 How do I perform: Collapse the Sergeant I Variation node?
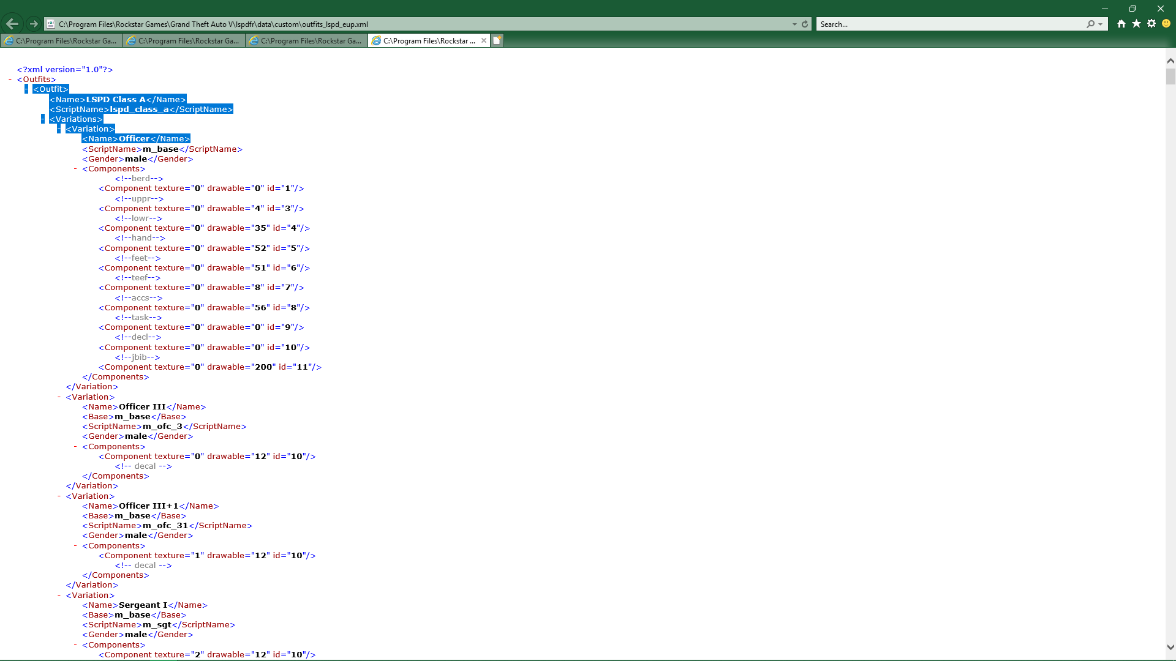click(x=59, y=596)
